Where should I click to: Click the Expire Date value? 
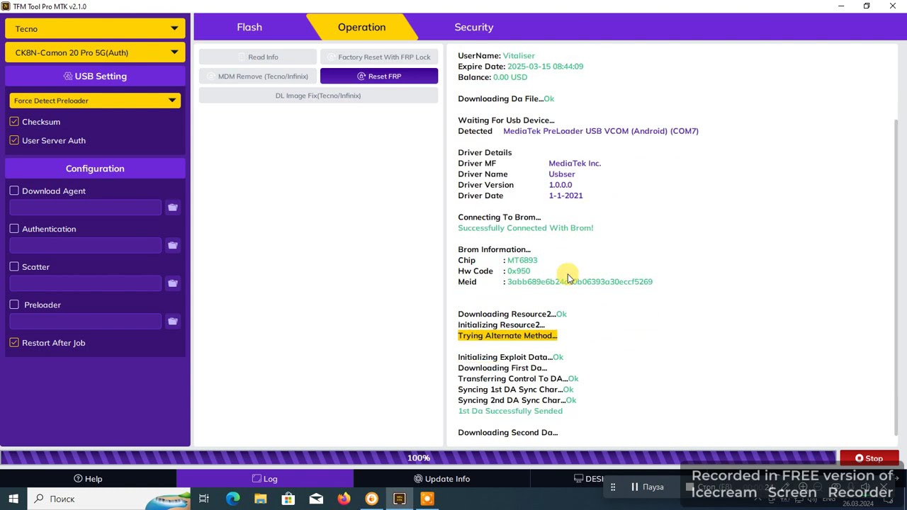point(546,67)
